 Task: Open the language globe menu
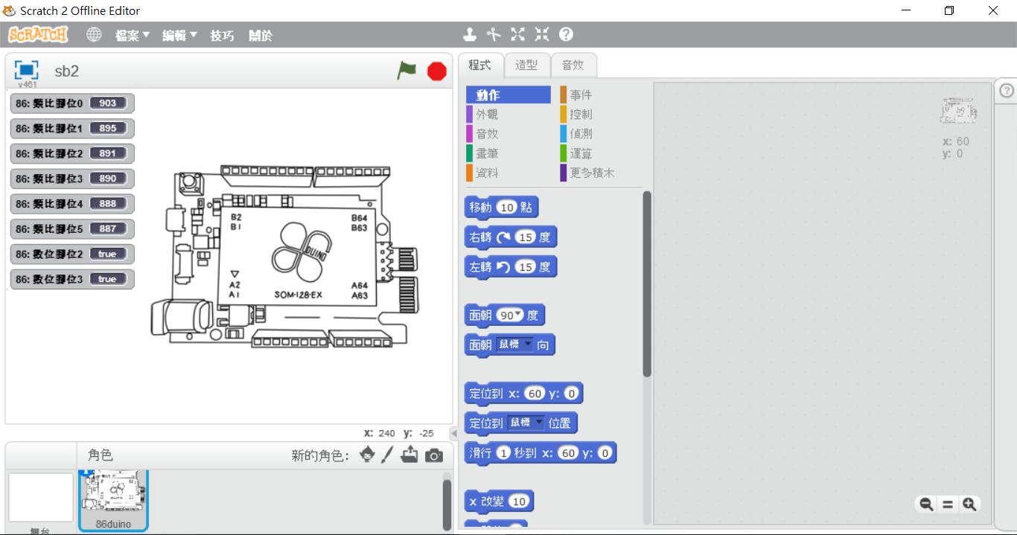94,35
